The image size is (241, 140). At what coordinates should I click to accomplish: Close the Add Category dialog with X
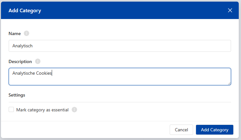tap(230, 10)
